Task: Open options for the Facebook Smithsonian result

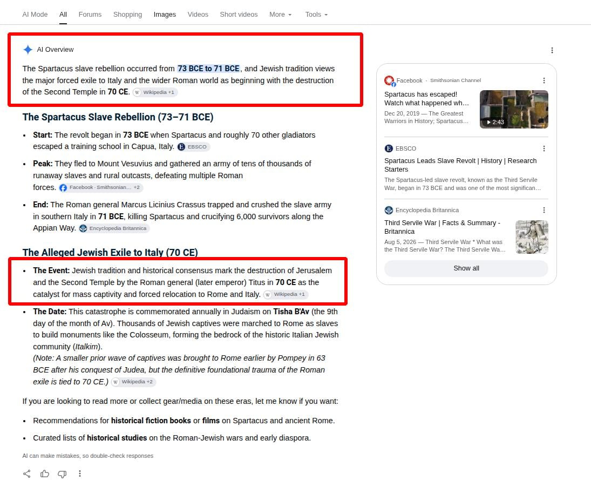Action: coord(544,80)
